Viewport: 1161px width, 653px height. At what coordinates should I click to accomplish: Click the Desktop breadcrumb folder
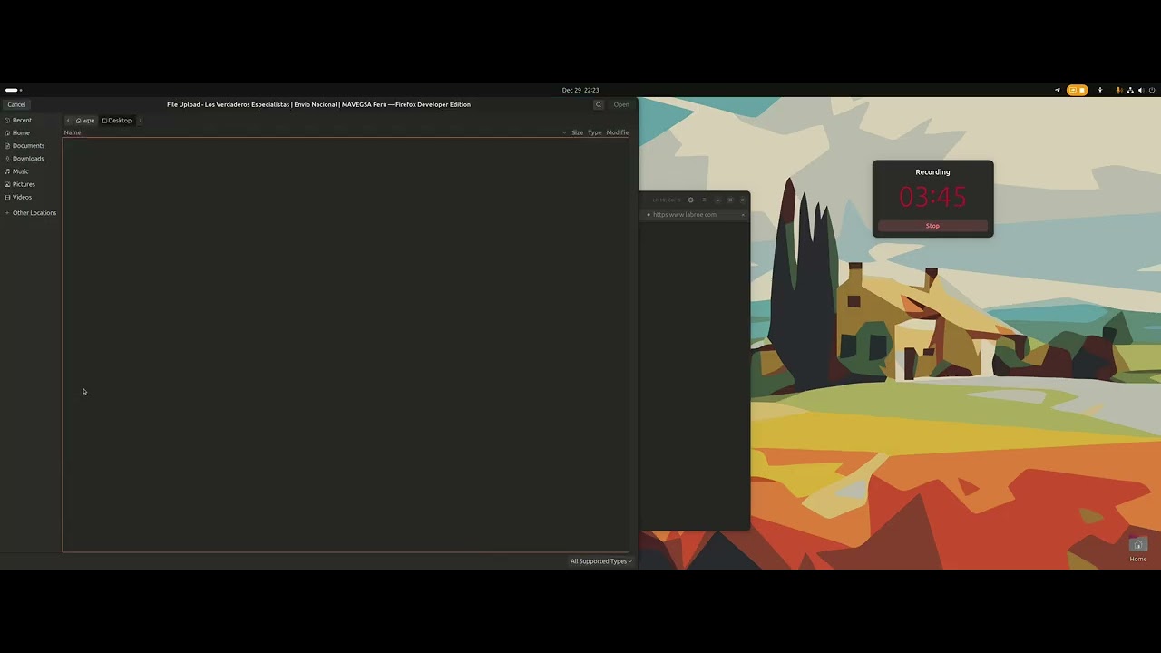[x=116, y=120]
